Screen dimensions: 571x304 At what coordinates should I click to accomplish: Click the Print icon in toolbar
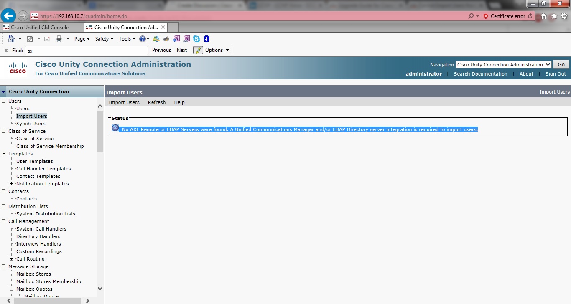click(x=59, y=39)
